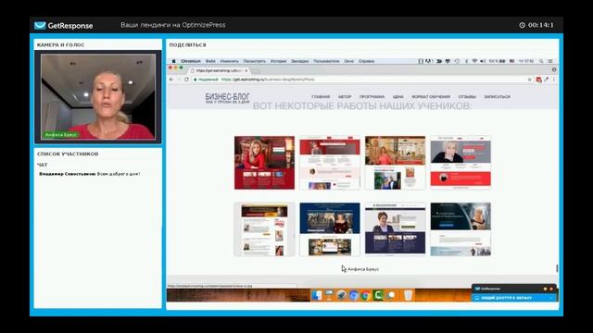This screenshot has width=593, height=333.
Task: Open Notification Center from the macOS menu bar
Action: pos(550,61)
